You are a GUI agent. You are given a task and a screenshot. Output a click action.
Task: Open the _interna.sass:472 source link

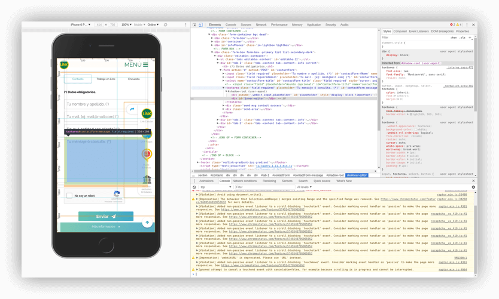click(460, 67)
